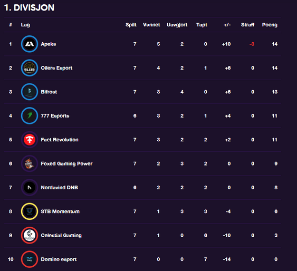Open the Oilers Esport team link

(x=56, y=68)
